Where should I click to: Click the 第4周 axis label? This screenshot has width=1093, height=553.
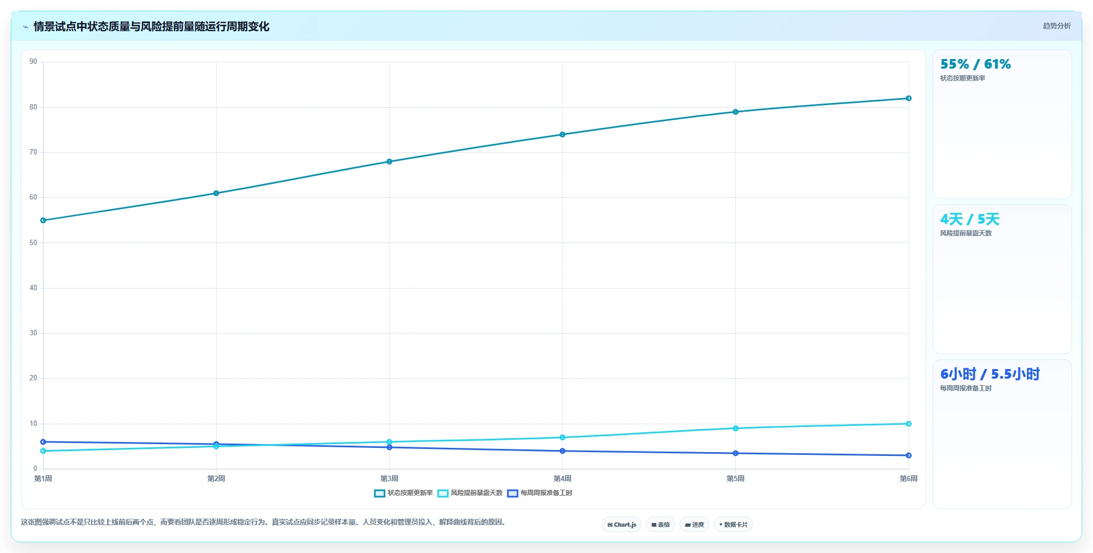[x=562, y=478]
